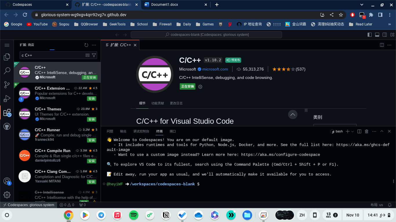
Task: Open the Extensions view icon
Action: coord(7,113)
